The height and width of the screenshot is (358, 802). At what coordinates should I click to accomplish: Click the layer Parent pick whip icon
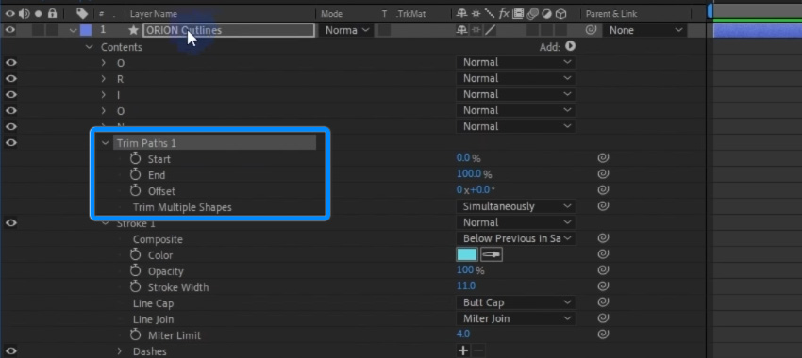coord(592,30)
